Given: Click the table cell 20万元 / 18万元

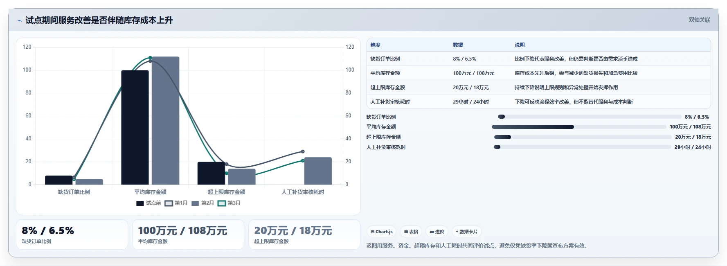Looking at the screenshot, I should click(470, 88).
